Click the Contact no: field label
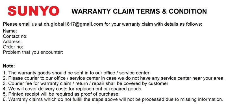 (x=15, y=36)
